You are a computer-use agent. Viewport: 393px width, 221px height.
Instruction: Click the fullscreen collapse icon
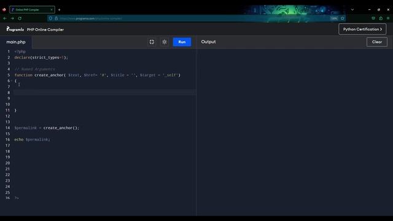[x=152, y=42]
